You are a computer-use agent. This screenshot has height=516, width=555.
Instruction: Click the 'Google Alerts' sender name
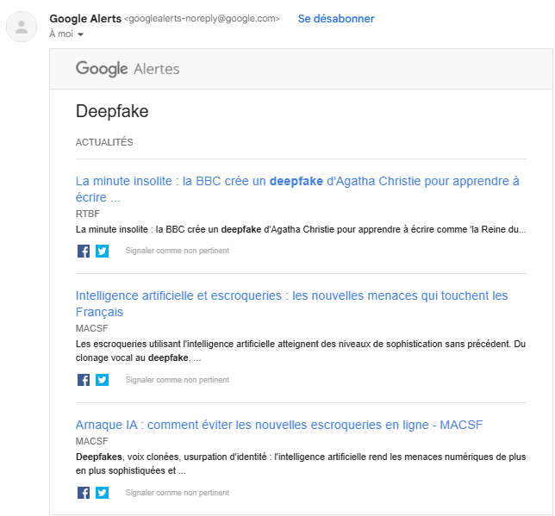click(x=85, y=18)
